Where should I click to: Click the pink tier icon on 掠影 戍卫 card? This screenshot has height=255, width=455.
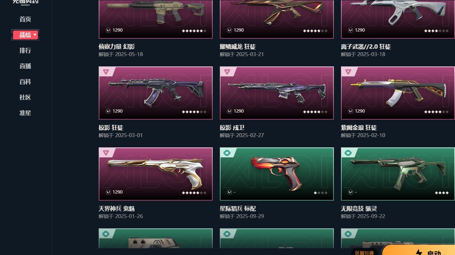(227, 72)
